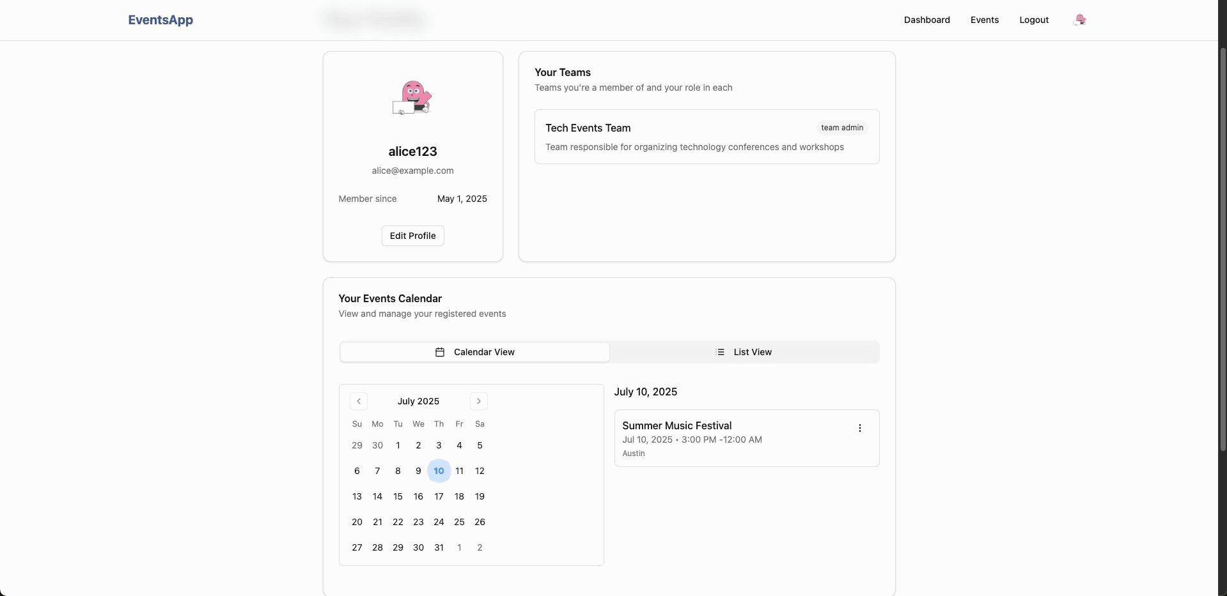Open the three-dot menu on Summer Music Festival
Image resolution: width=1227 pixels, height=596 pixels.
click(860, 427)
